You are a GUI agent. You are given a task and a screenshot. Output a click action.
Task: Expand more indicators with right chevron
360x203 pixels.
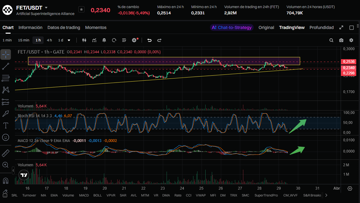(326, 195)
